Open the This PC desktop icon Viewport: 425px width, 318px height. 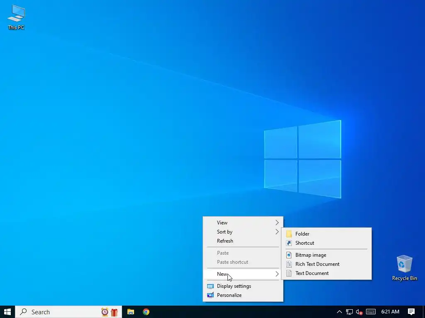16,17
